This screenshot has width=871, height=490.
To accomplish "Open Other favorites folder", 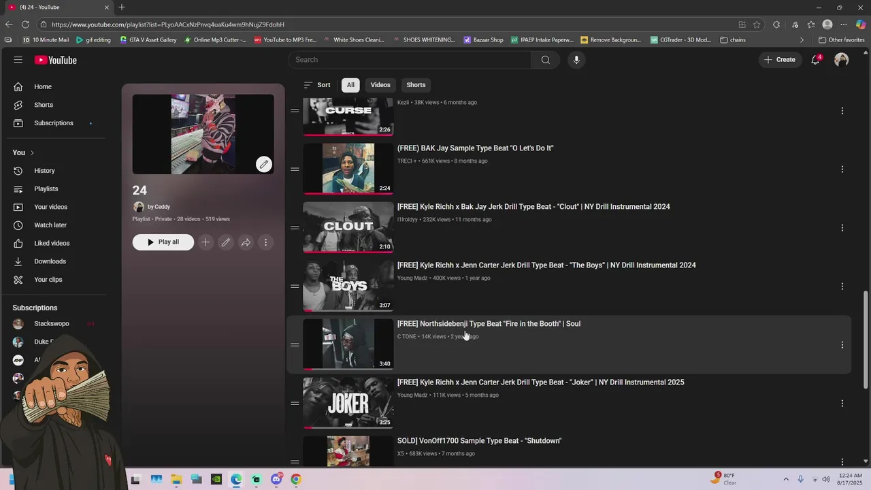I will click(x=841, y=40).
